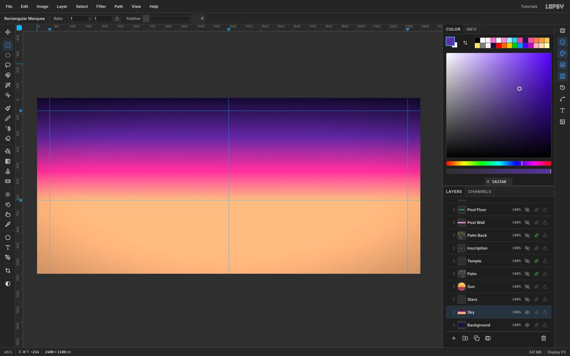Click the delete layer trash icon
Screen dimensions: 570x356
click(544, 338)
